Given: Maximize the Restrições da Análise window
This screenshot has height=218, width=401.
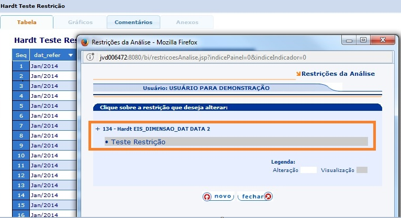Looking at the screenshot, I should click(363, 40).
